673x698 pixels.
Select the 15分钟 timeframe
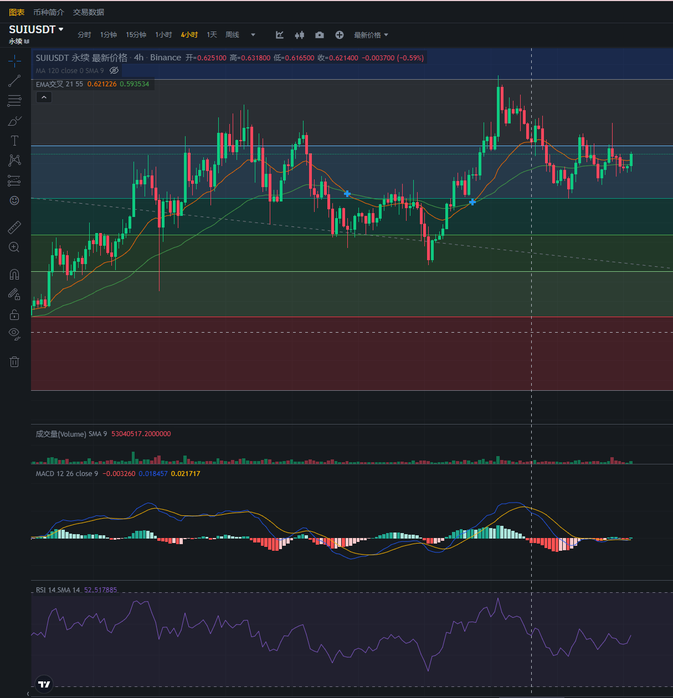click(136, 35)
